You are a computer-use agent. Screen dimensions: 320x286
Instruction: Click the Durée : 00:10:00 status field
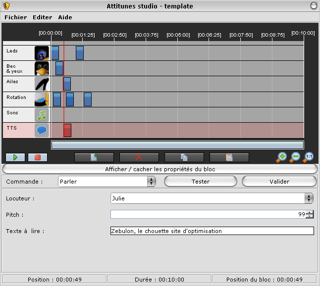(160, 279)
